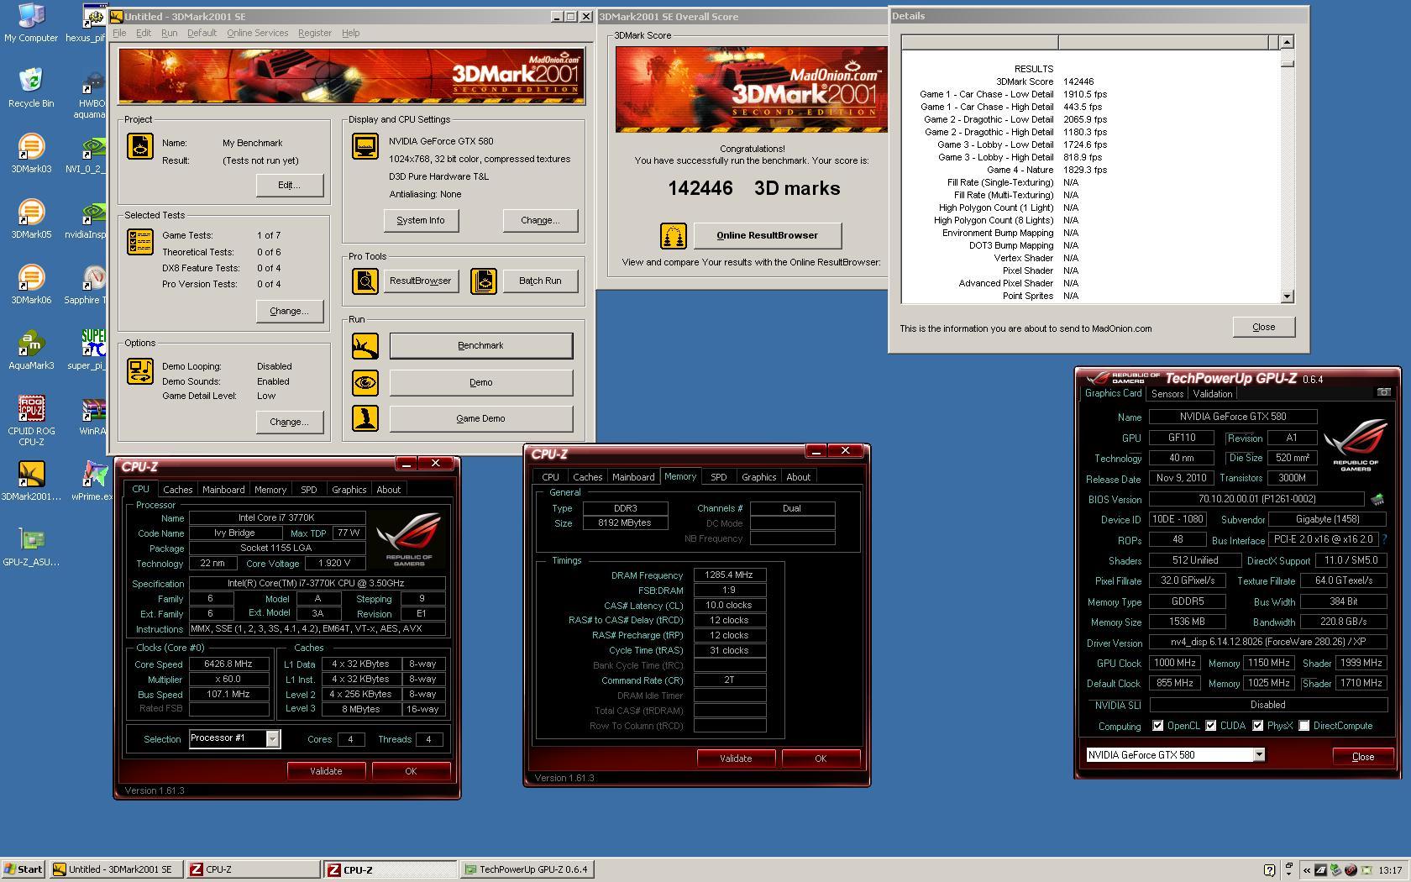Switch to SPD tab in Memory CPU-Z window
The image size is (1411, 882).
[718, 477]
